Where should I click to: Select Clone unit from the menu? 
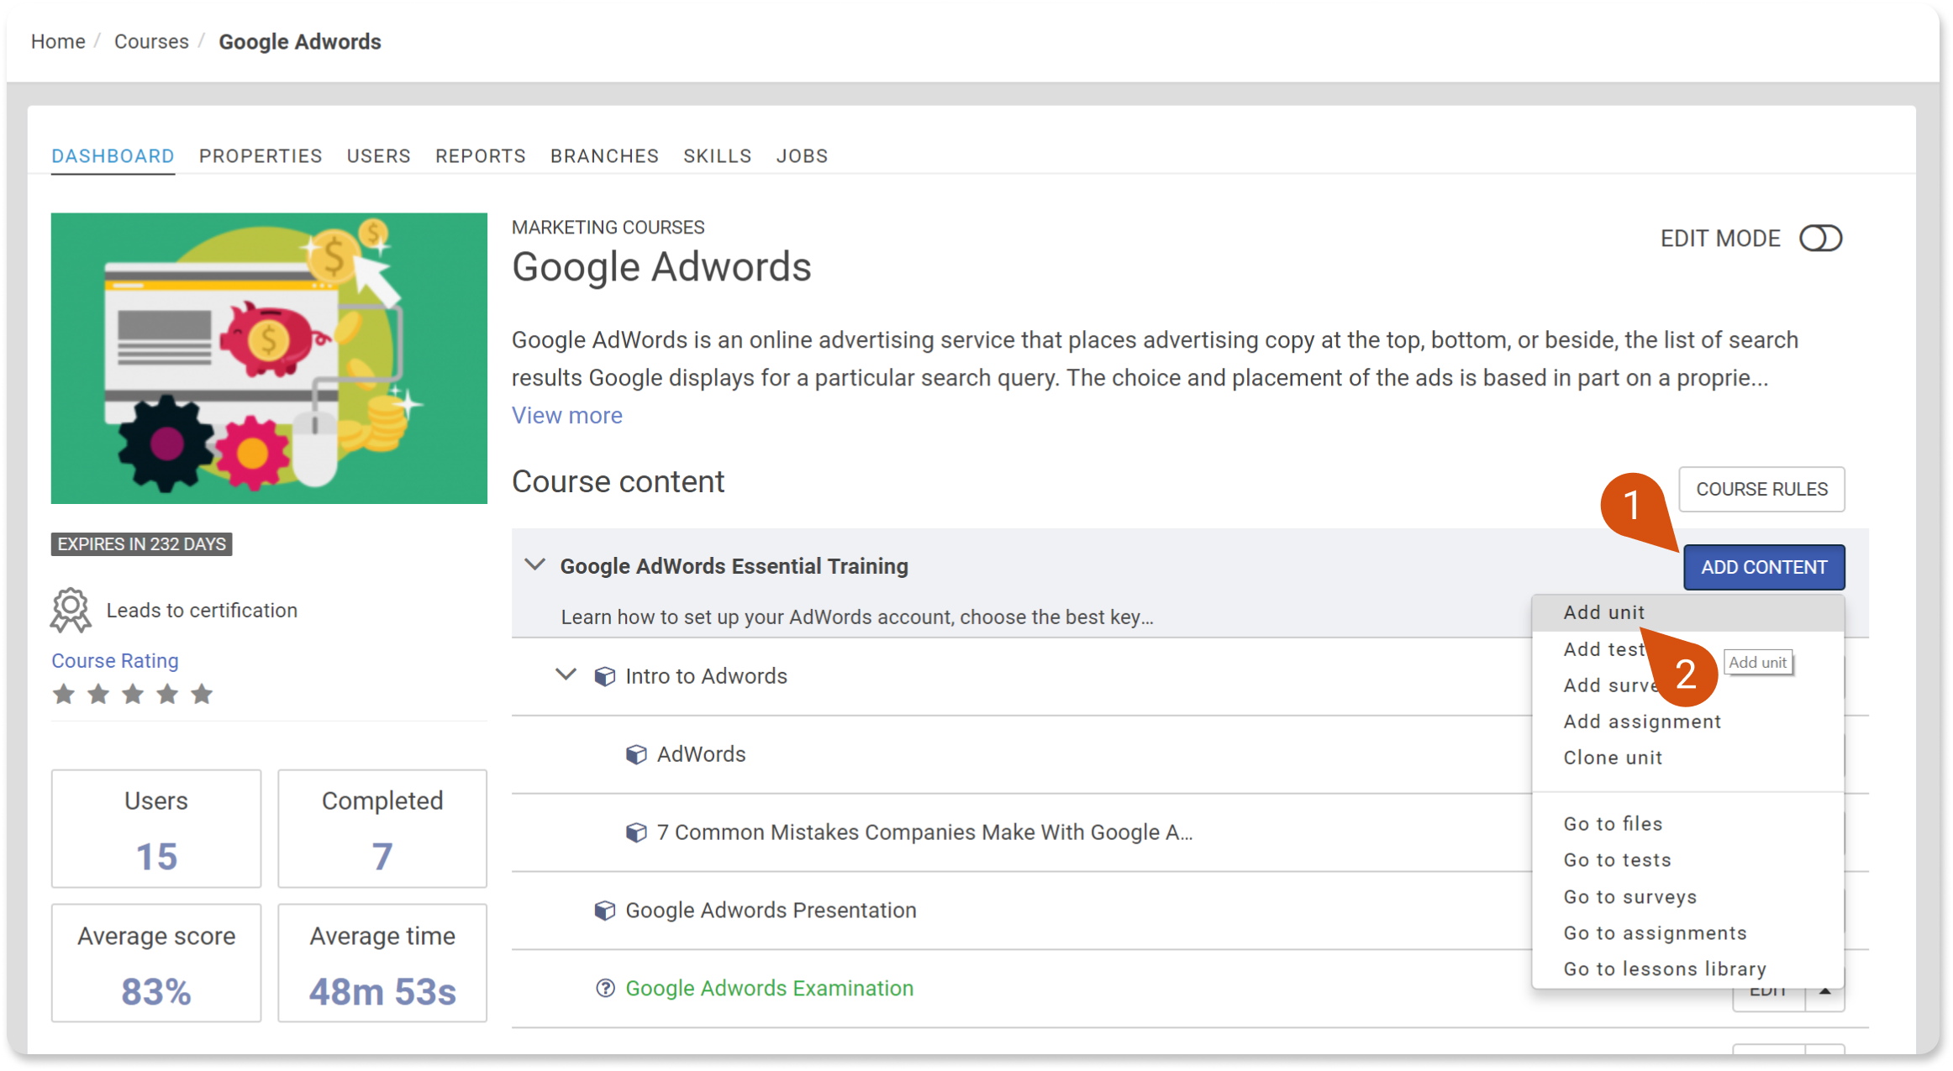click(x=1687, y=758)
